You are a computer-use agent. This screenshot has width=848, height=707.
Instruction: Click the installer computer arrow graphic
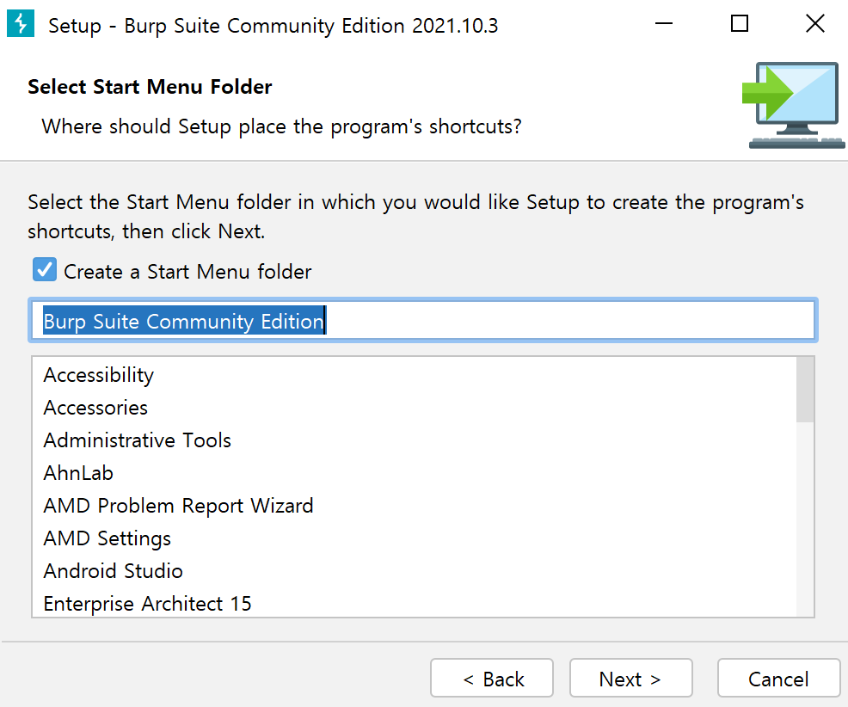tap(793, 105)
